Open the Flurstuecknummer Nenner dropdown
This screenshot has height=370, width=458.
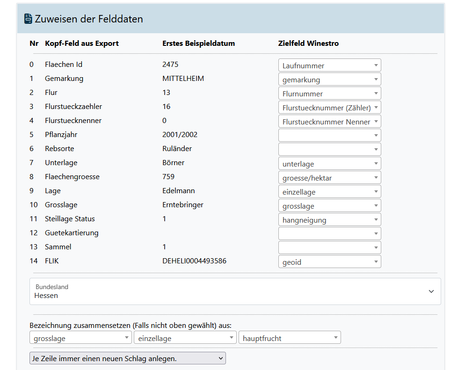point(329,122)
